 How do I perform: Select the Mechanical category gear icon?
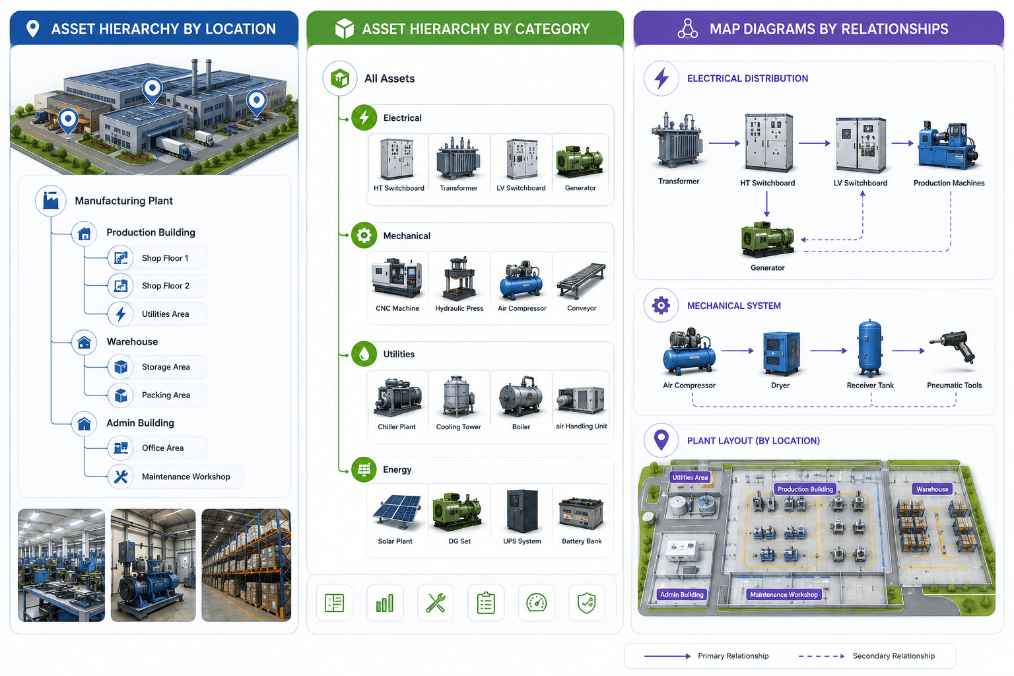click(x=364, y=236)
